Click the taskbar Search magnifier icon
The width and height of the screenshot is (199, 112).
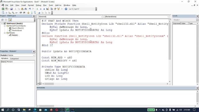coord(8,110)
